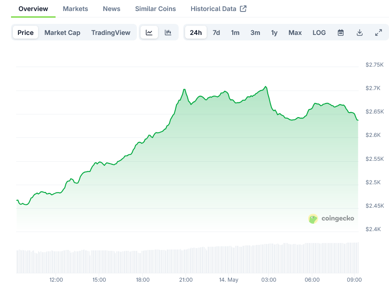389x289 pixels.
Task: Select the line chart view icon
Action: click(149, 33)
